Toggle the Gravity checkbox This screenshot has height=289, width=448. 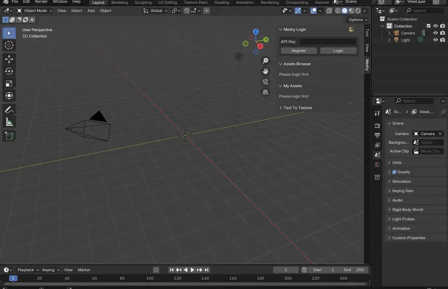coord(394,172)
